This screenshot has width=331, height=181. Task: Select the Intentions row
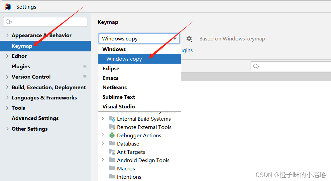coord(129,177)
